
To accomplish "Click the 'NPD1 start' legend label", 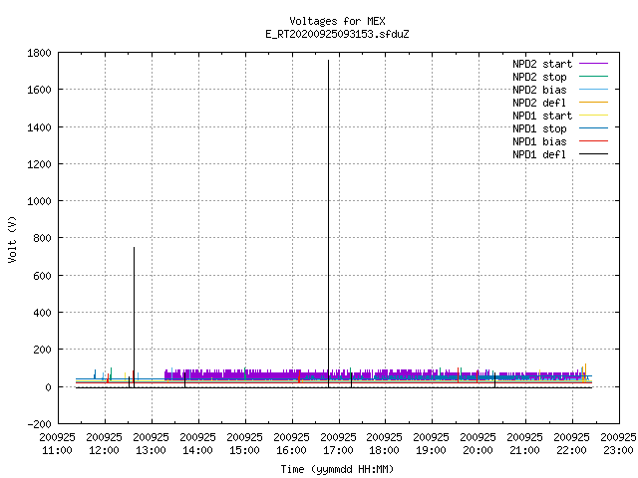I will tap(542, 116).
